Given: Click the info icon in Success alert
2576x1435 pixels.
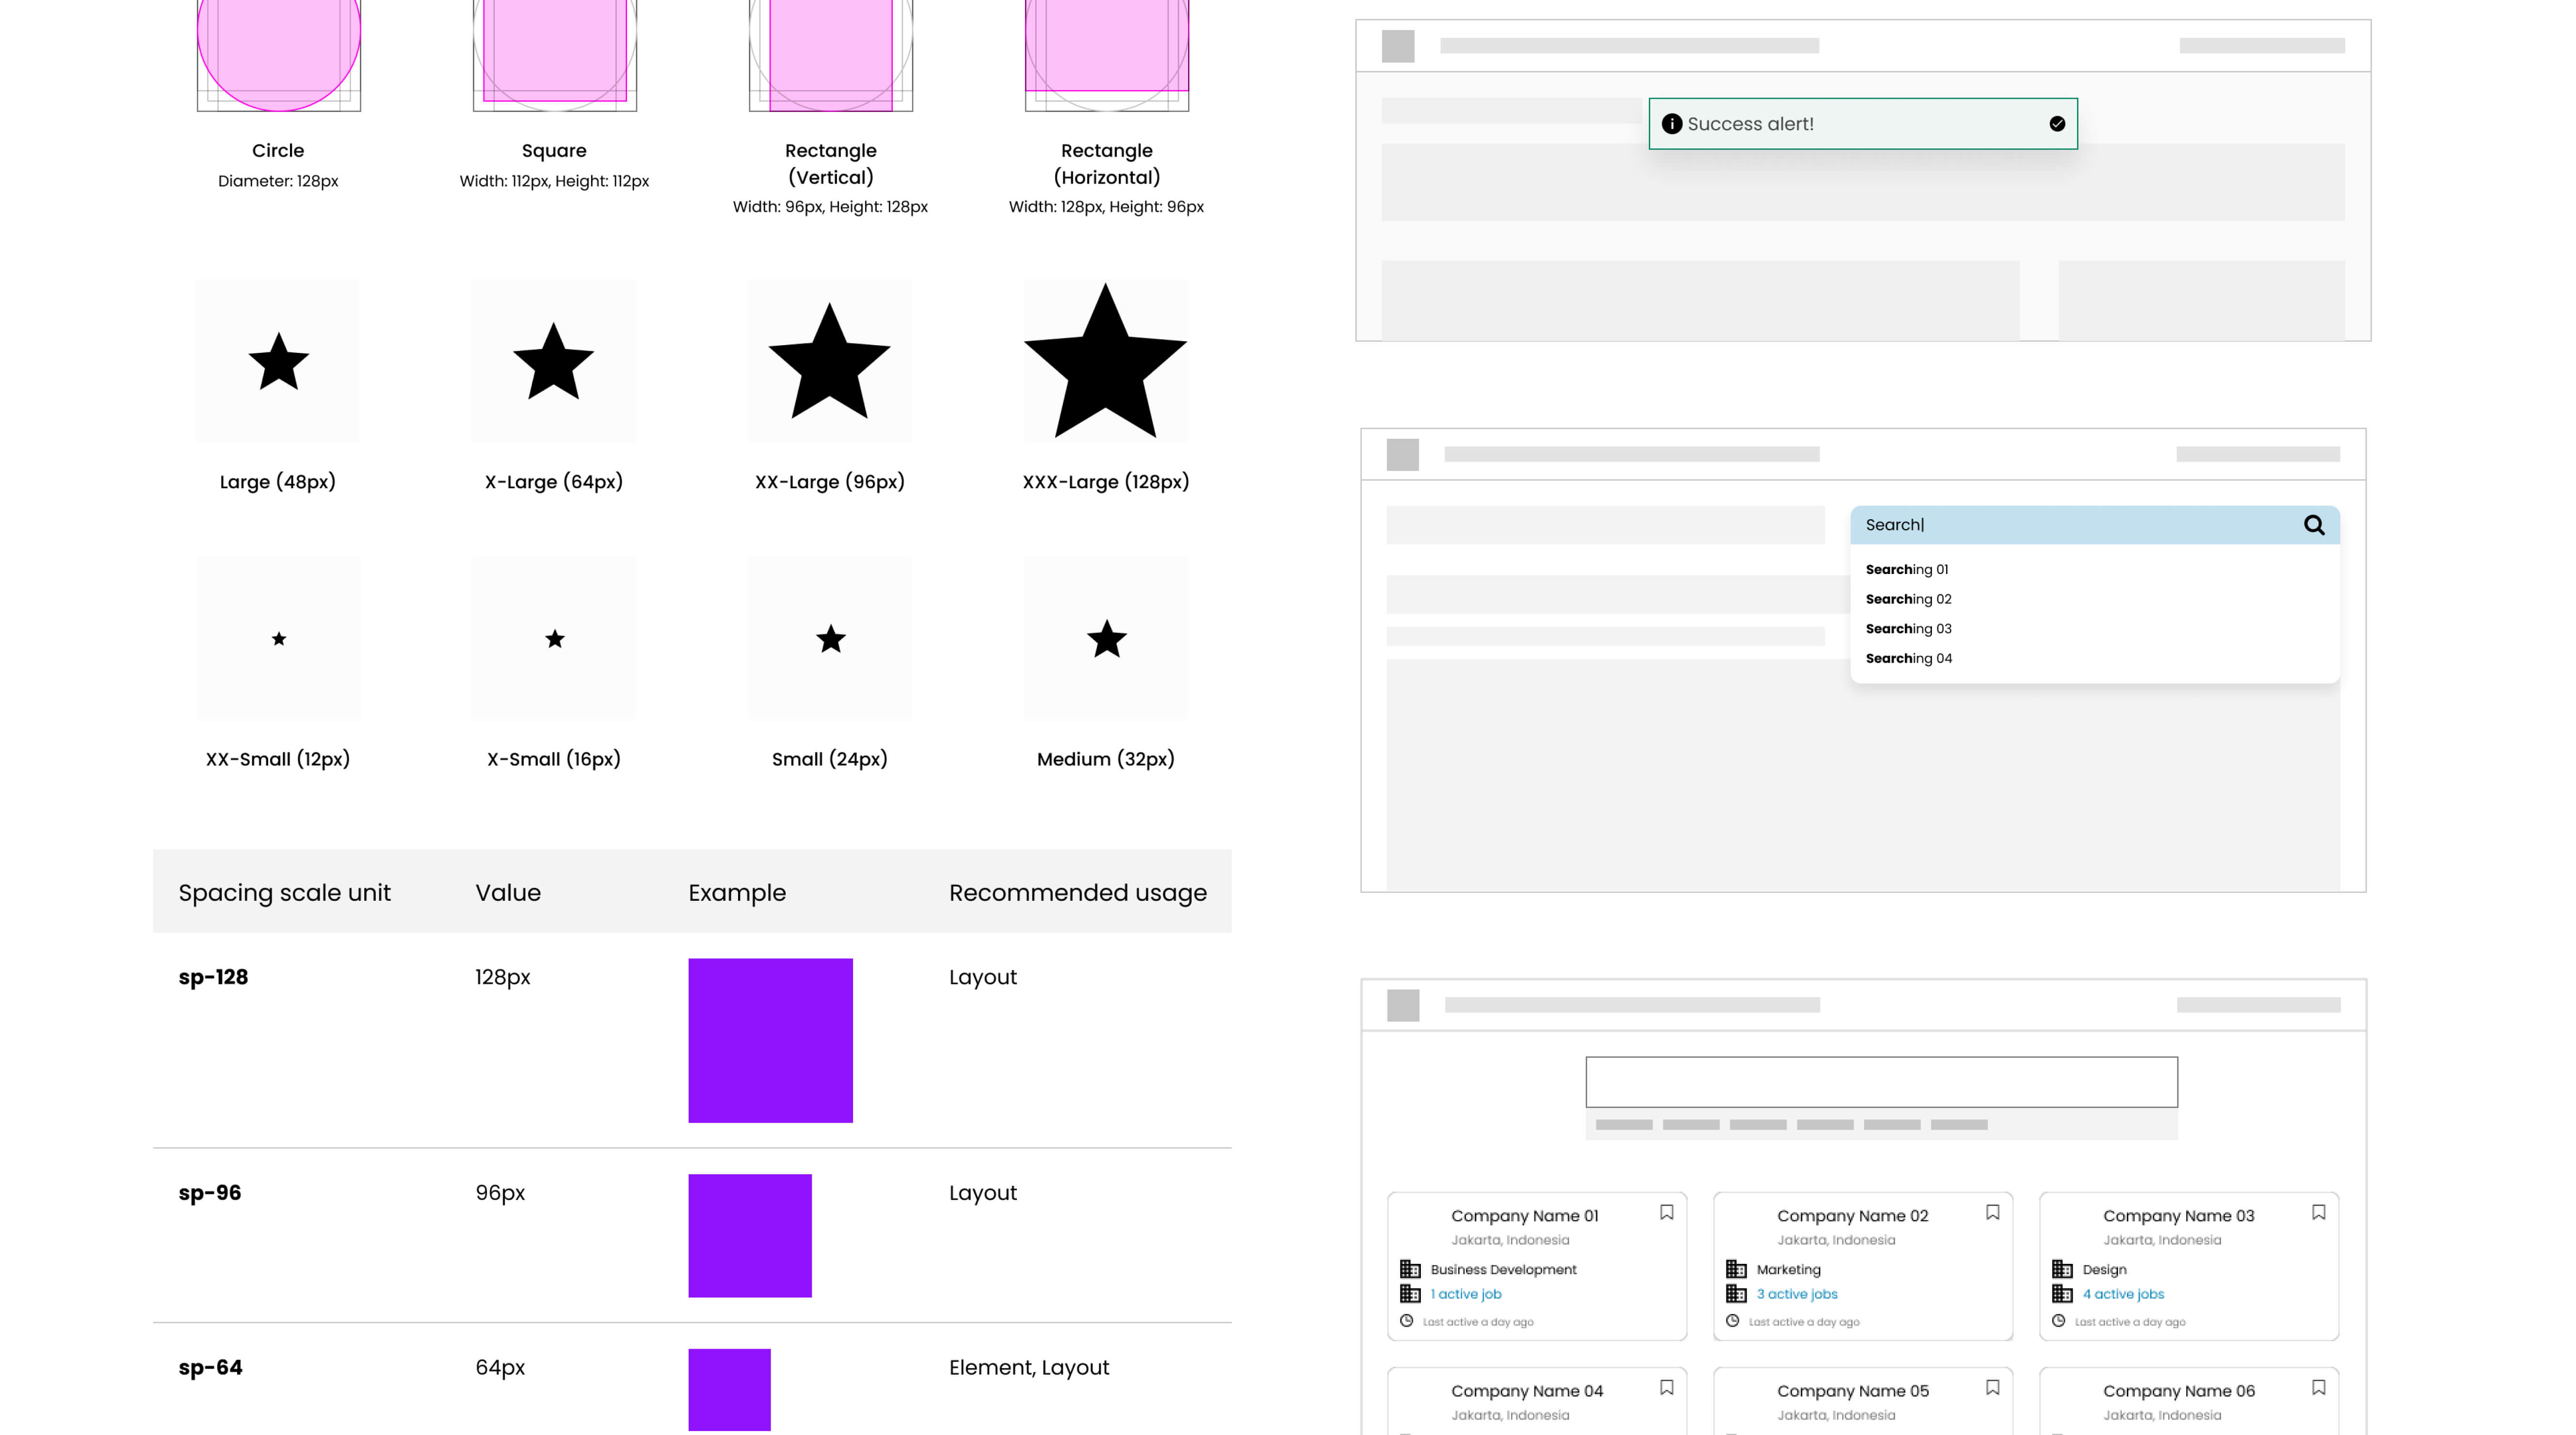Looking at the screenshot, I should 1671,124.
